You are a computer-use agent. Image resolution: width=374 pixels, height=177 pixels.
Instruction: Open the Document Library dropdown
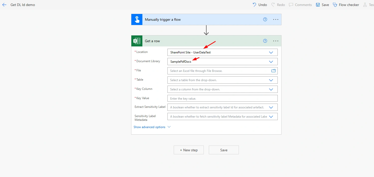[x=271, y=62]
